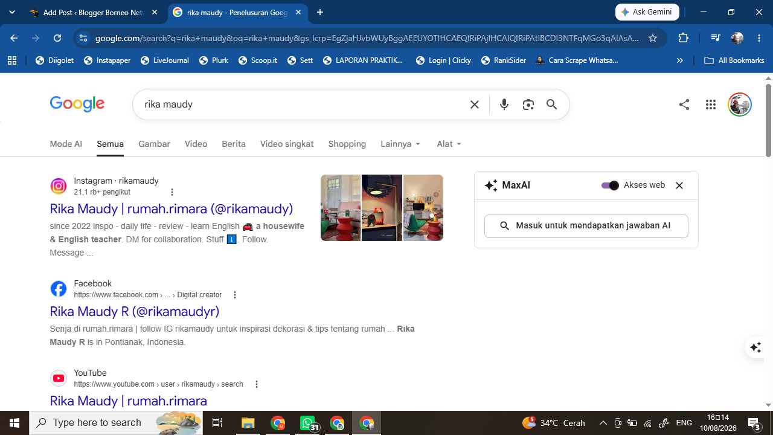773x435 pixels.
Task: Toggle Akses web switch
Action: (610, 185)
